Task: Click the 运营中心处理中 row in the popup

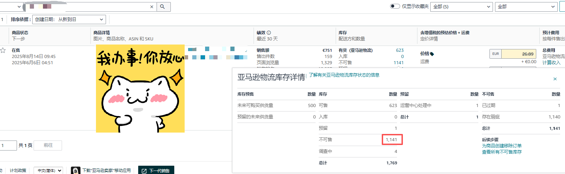Action: [x=439, y=105]
